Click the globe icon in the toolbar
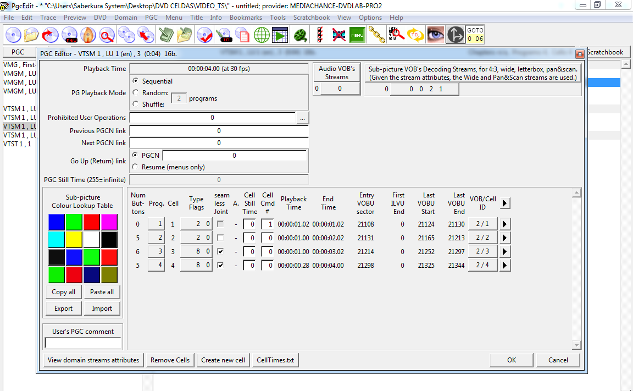The height and width of the screenshot is (391, 633). [262, 35]
